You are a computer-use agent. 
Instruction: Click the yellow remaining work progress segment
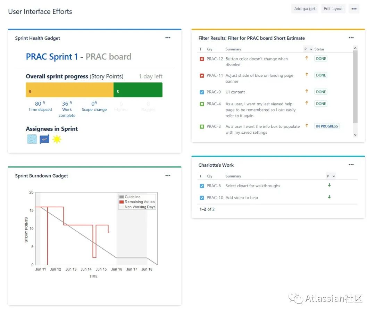click(x=69, y=90)
